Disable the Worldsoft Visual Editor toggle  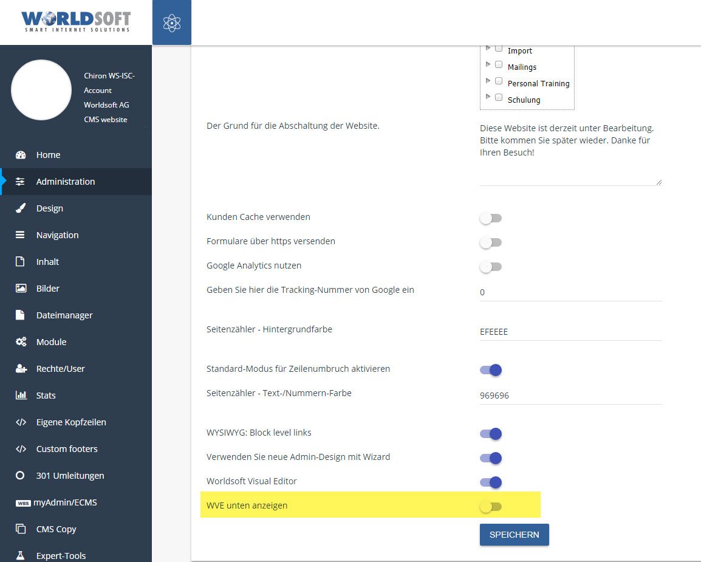pyautogui.click(x=490, y=482)
